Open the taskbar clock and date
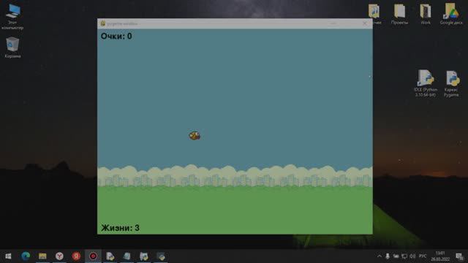This screenshot has height=263, width=468. (x=440, y=256)
